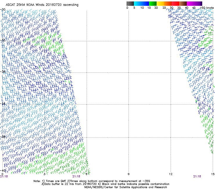The image size is (215, 189).
Task: Pick the cyan-to-blue 5-15 knots color segment
Action: [141, 3]
